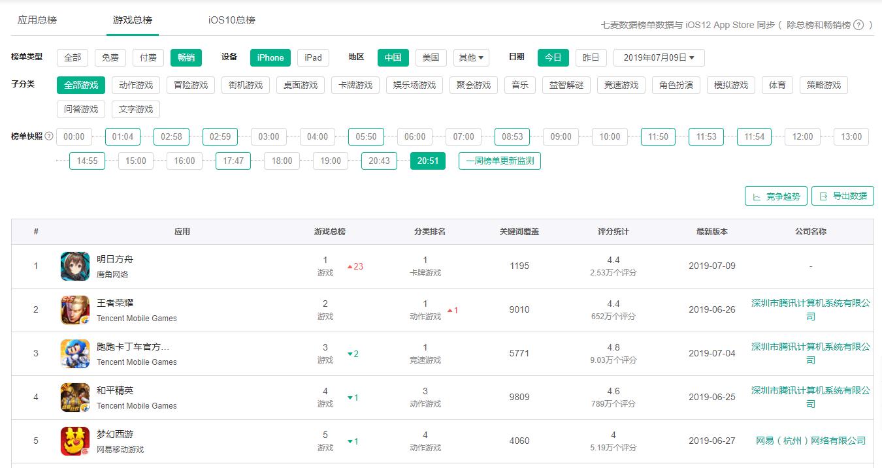Filter by 音乐 subcategory
The image size is (882, 468).
(520, 85)
